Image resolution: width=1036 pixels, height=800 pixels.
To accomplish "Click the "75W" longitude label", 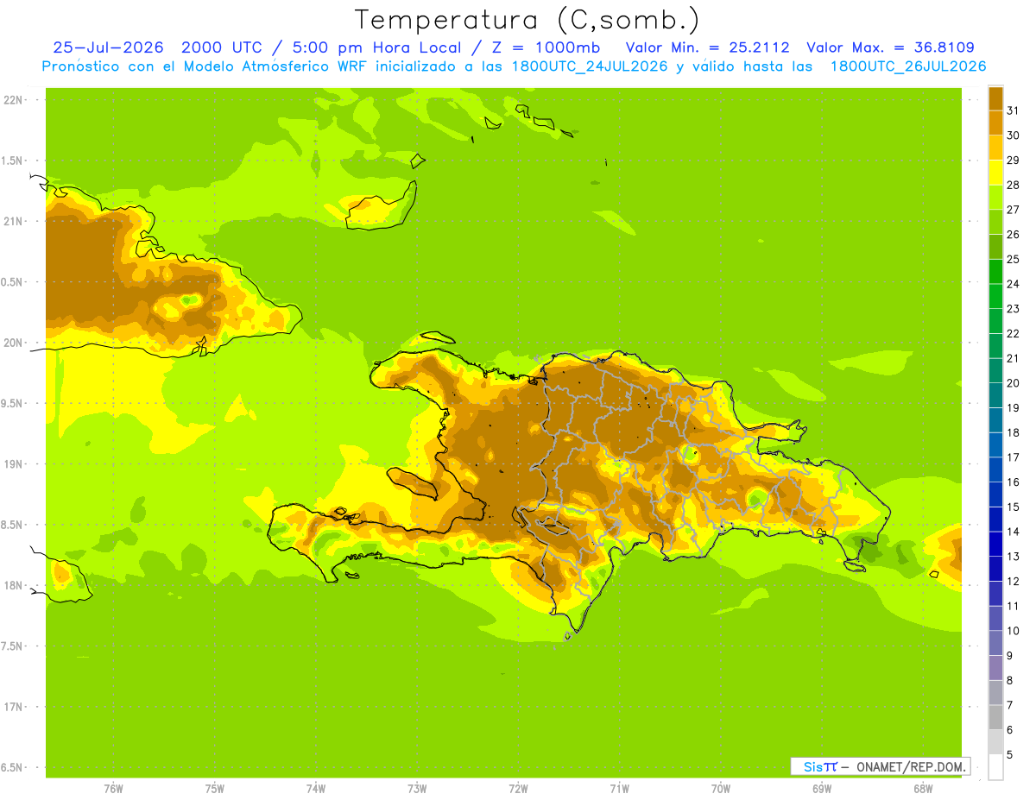I will click(x=215, y=789).
